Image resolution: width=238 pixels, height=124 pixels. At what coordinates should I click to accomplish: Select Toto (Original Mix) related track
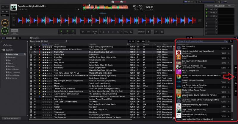pos(203,57)
